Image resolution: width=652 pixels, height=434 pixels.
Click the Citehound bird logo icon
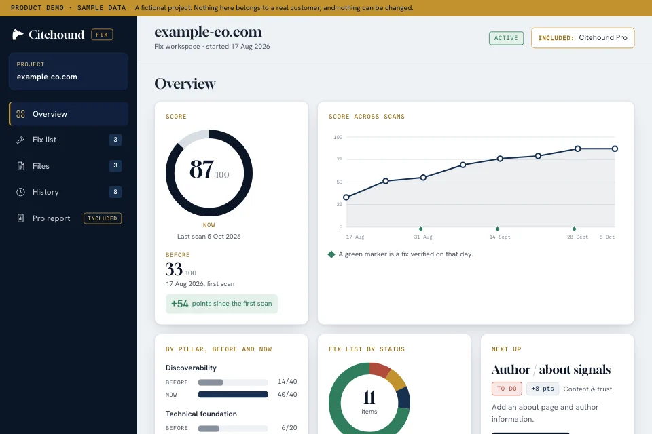[18, 35]
